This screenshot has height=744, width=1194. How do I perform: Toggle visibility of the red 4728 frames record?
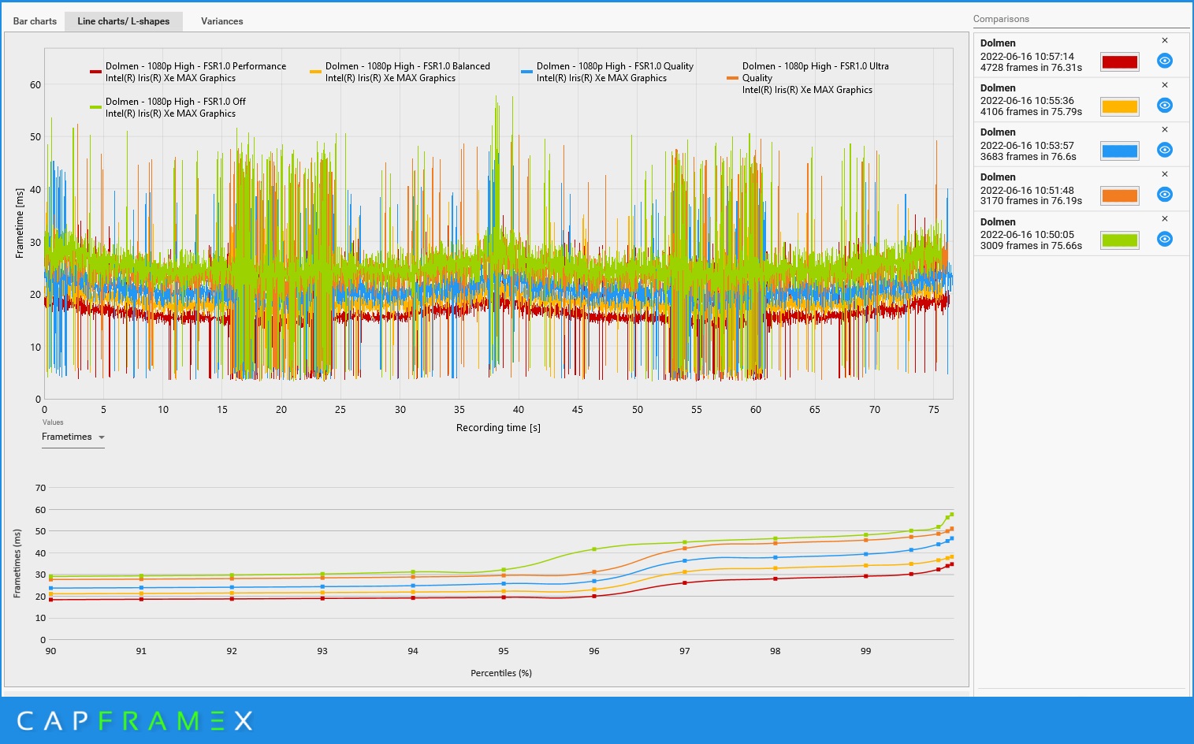click(1164, 61)
